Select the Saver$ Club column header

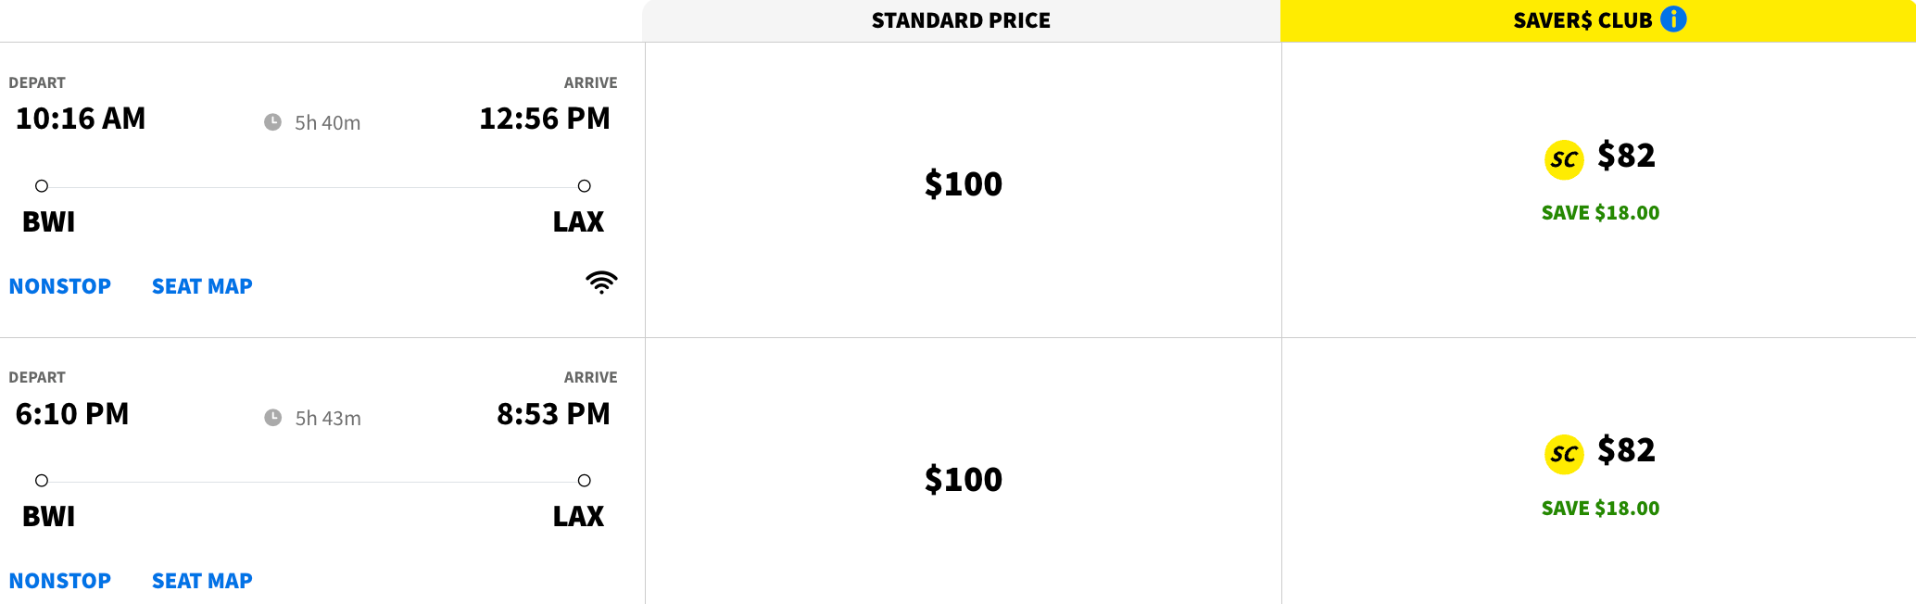coord(1582,20)
